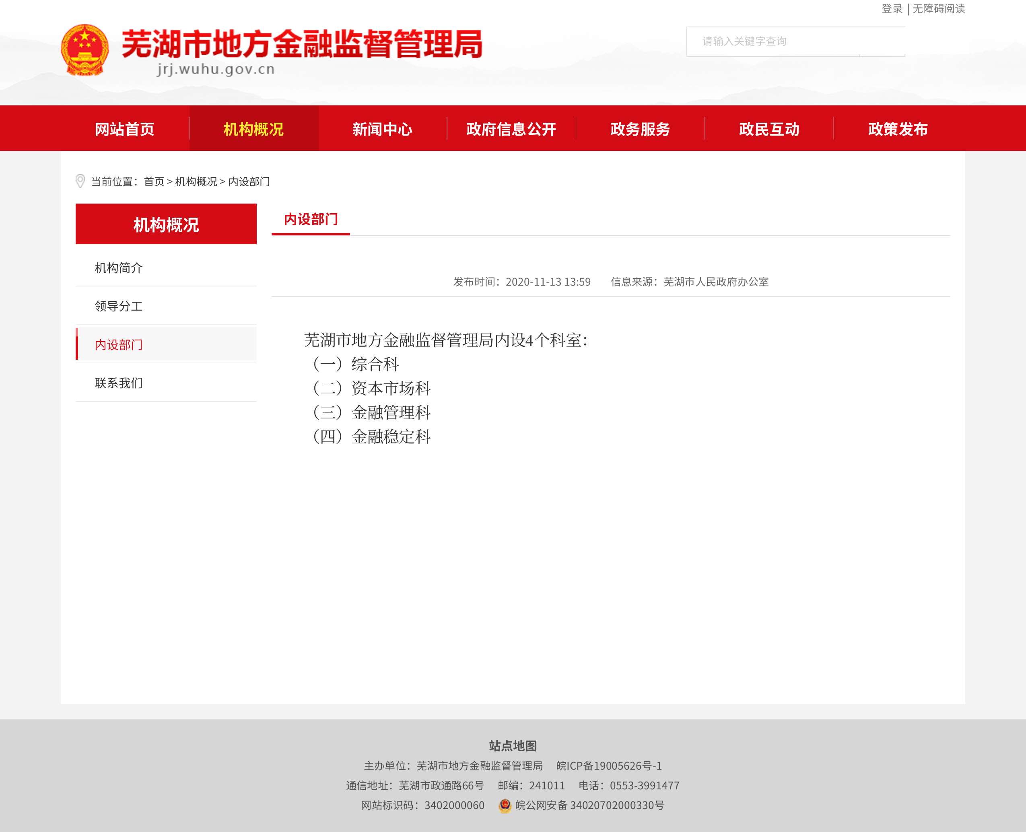Screen dimensions: 1026x832
Task: Open 政策发布 navigation item
Action: coord(898,129)
